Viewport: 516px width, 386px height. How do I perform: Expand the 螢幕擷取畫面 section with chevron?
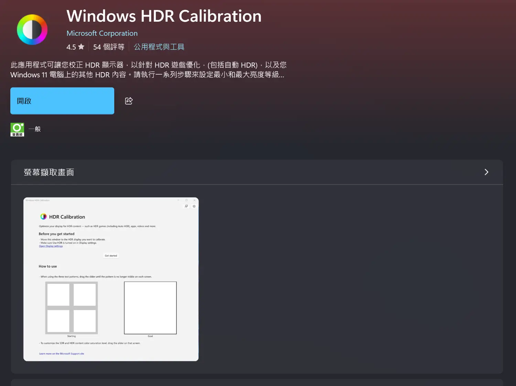[486, 172]
